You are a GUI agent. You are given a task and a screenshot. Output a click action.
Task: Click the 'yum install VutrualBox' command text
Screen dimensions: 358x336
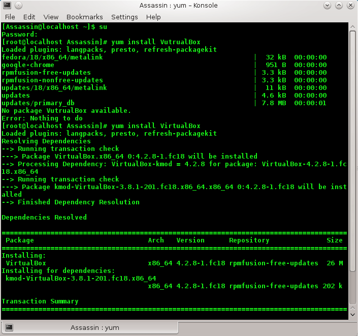tap(156, 42)
